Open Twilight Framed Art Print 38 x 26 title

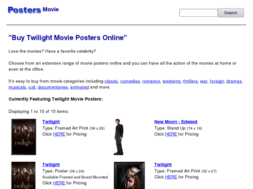tap(51, 122)
